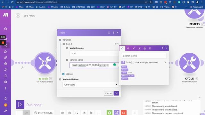Click green Flow control gear favorite
205x115 pixels.
point(110,112)
